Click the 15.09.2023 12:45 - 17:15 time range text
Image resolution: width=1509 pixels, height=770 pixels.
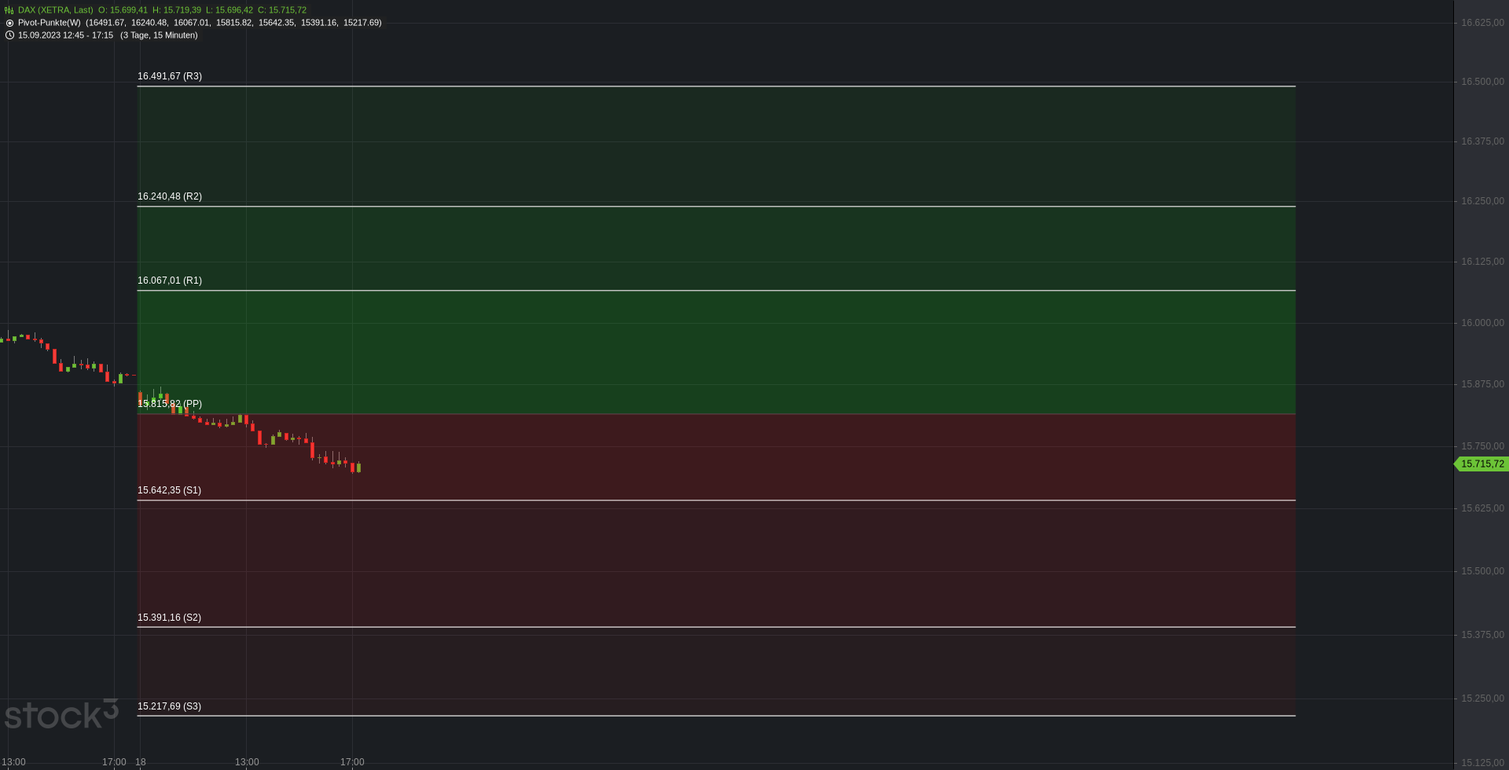65,35
